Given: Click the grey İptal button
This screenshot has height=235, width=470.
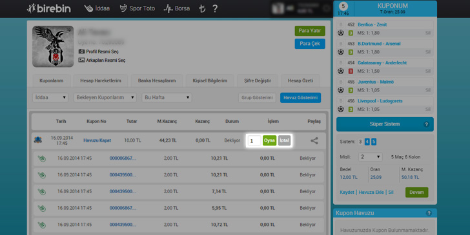Looking at the screenshot, I should pos(284,140).
